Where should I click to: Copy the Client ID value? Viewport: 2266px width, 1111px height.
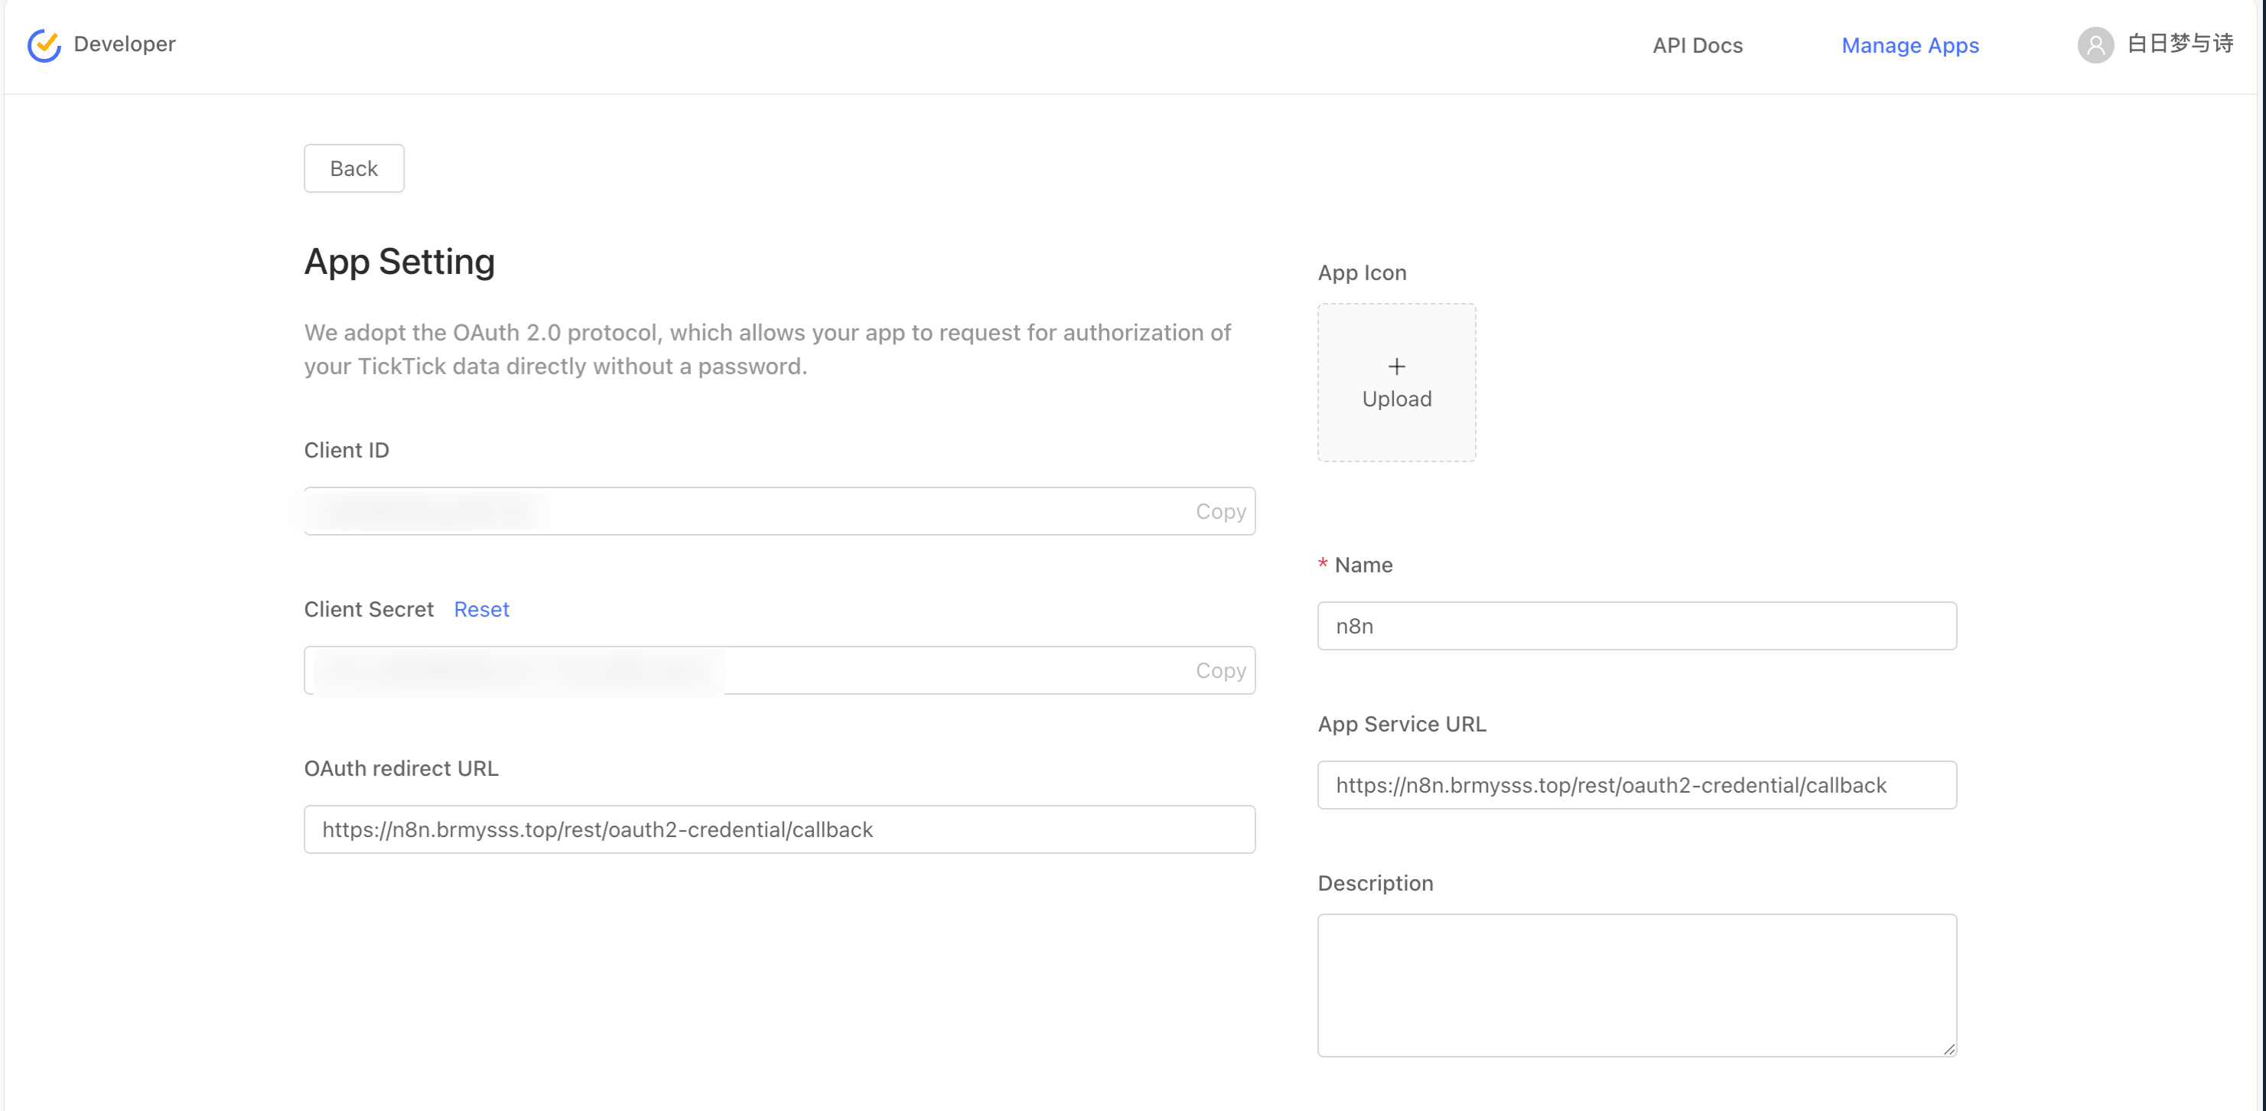click(x=1219, y=511)
